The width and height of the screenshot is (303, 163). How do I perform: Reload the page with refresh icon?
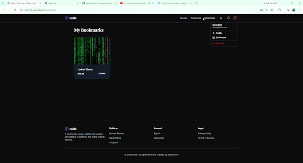coord(15,10)
